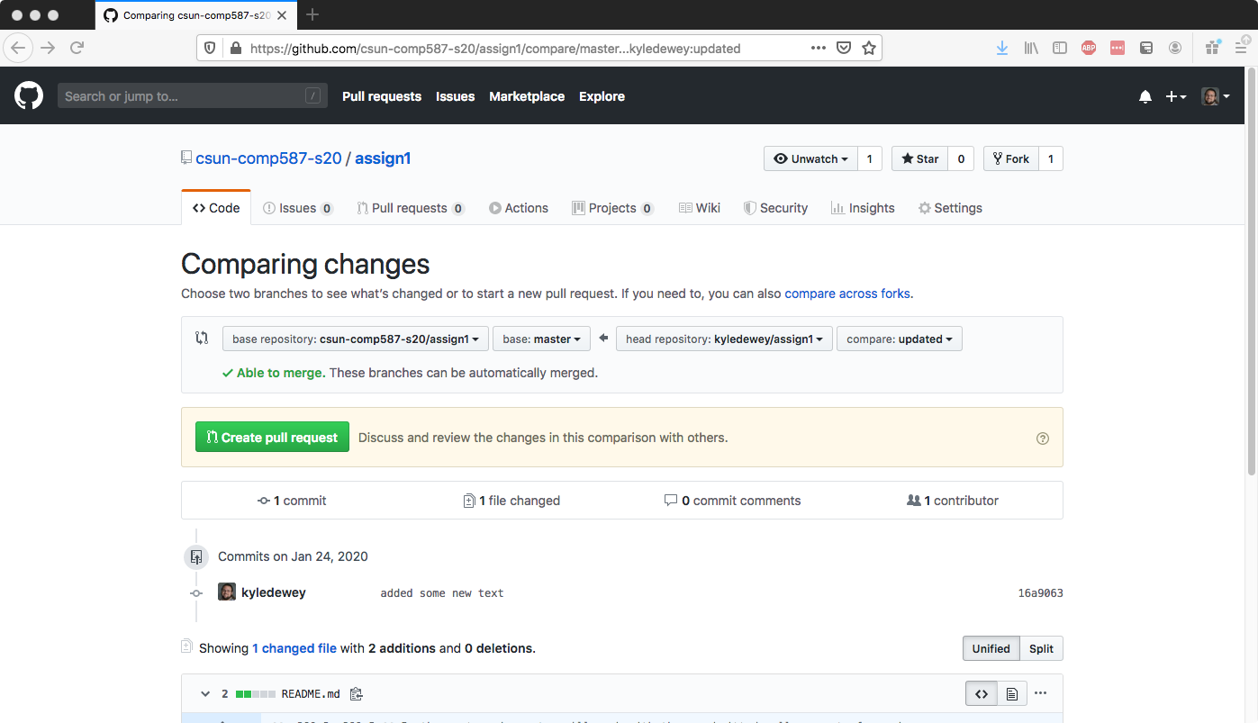Select the rich diff document icon
The height and width of the screenshot is (723, 1258).
tap(1011, 694)
